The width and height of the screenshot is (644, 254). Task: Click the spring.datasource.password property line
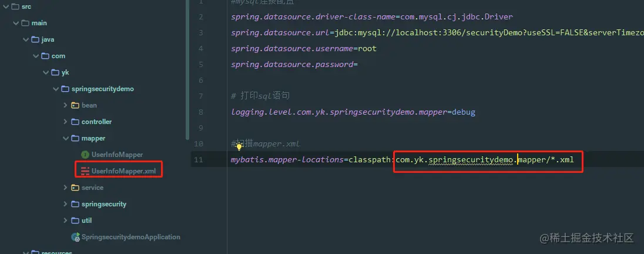coord(294,65)
